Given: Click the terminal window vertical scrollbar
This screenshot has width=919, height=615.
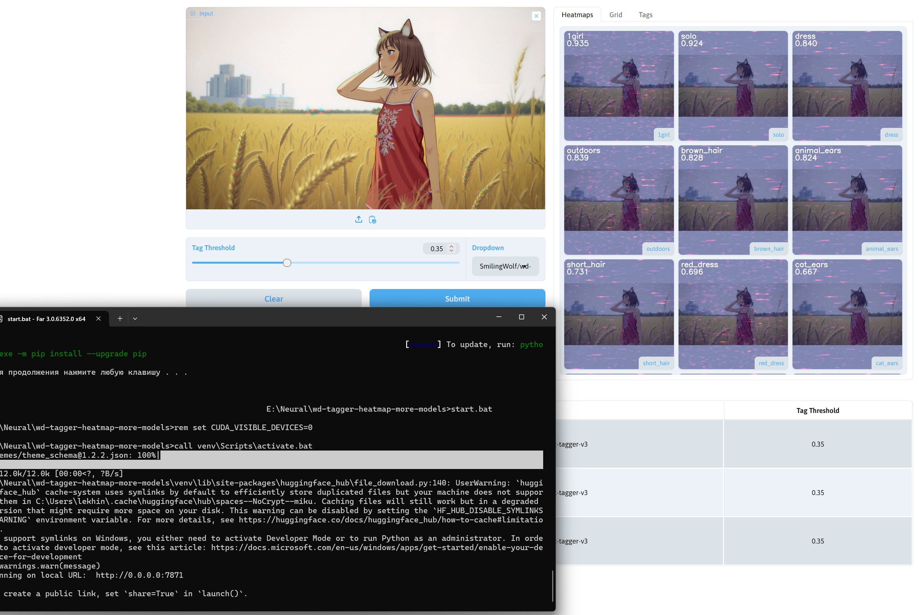Looking at the screenshot, I should (552, 585).
